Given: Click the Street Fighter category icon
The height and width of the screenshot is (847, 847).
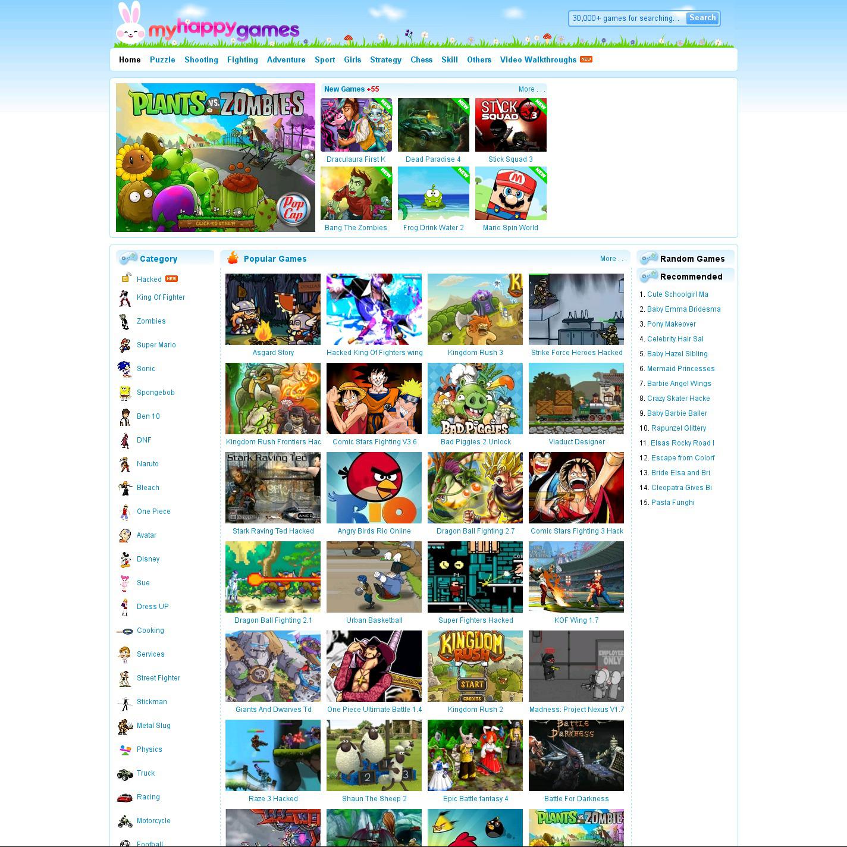Looking at the screenshot, I should coord(124,678).
